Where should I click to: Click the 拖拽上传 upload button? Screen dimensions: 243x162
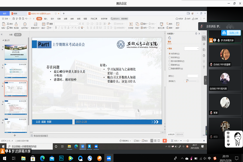(231, 33)
